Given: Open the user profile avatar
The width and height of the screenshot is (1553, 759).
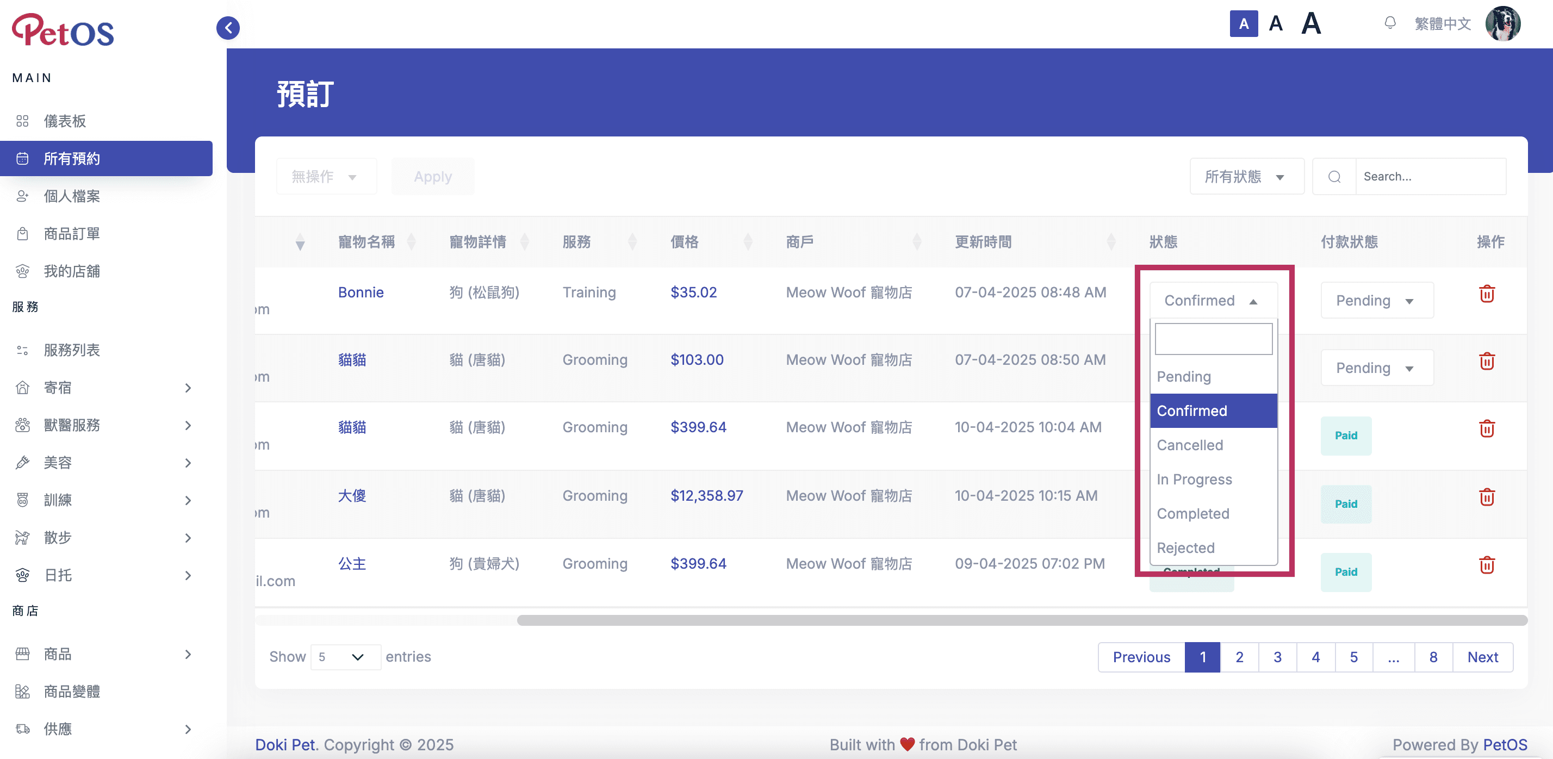Looking at the screenshot, I should [x=1502, y=23].
